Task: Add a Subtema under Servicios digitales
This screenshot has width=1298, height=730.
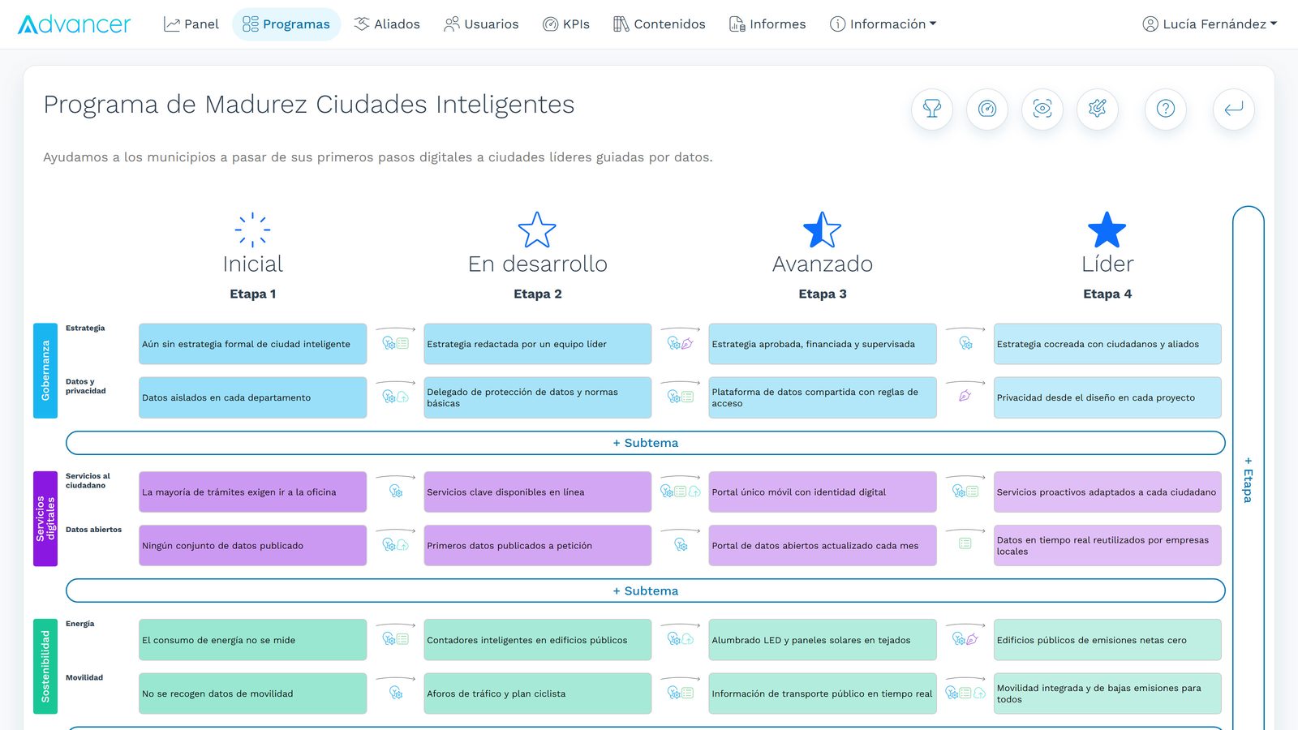Action: [x=645, y=590]
